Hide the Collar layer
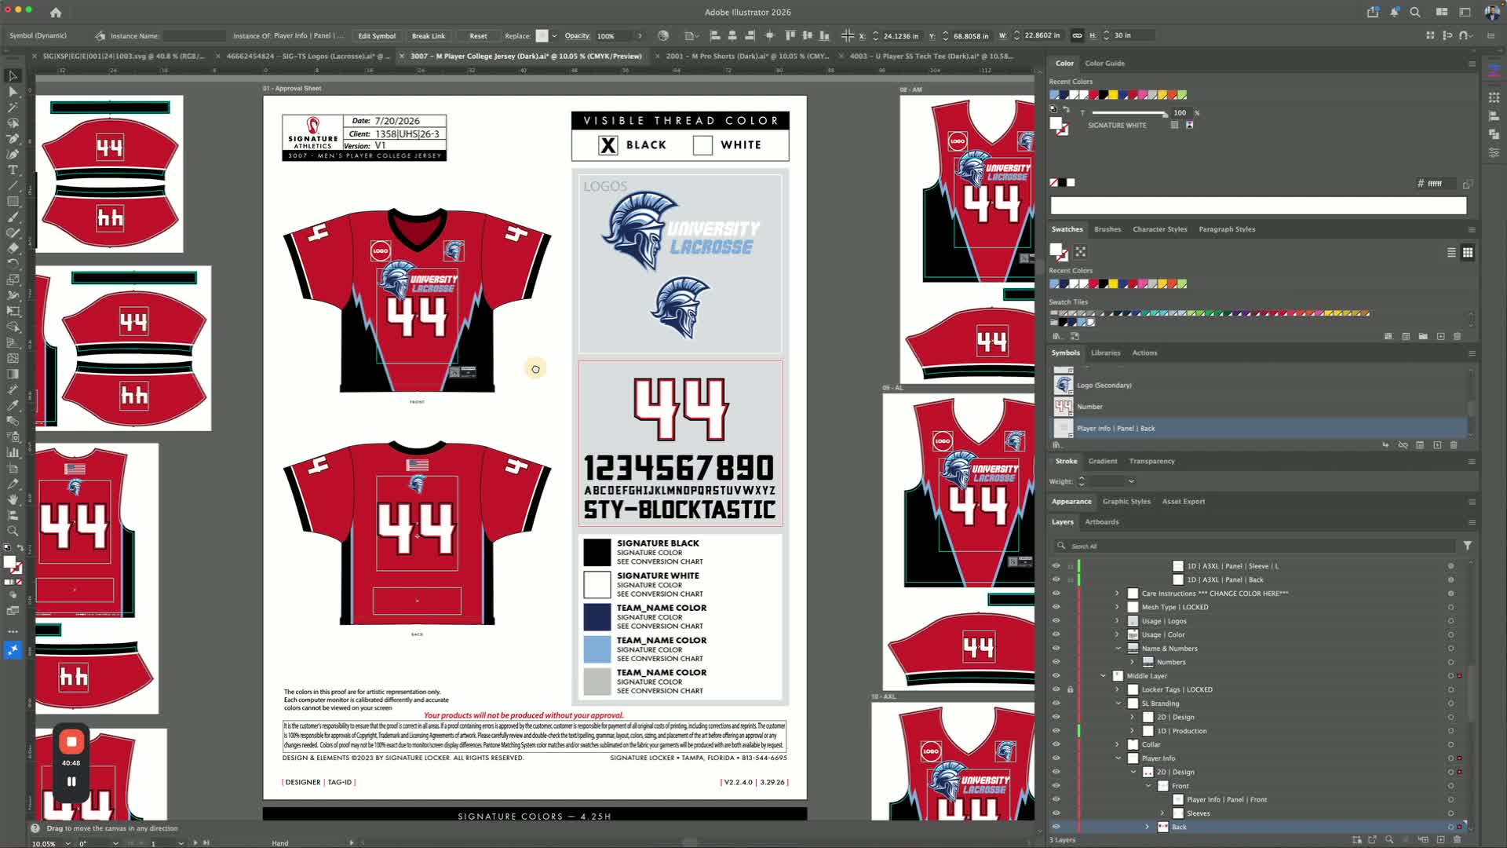 [x=1056, y=744]
